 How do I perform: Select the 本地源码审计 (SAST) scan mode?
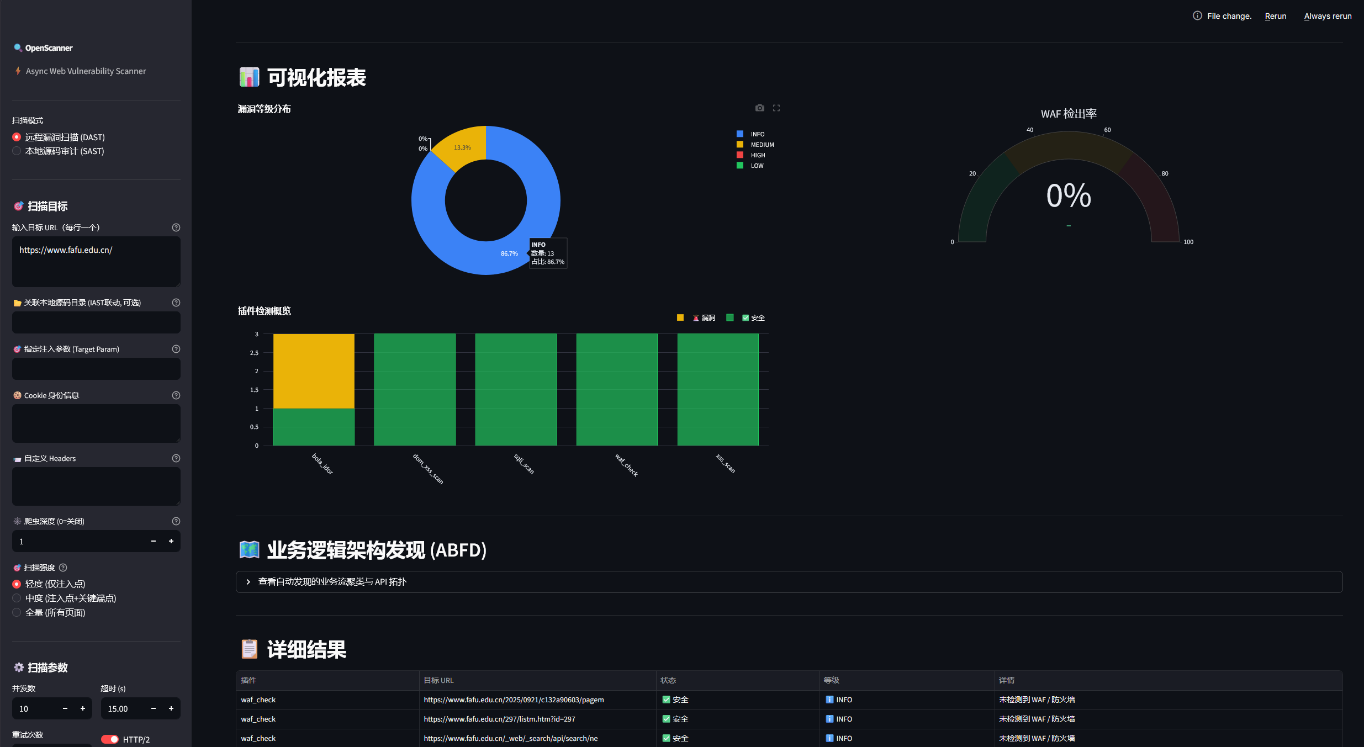pyautogui.click(x=16, y=151)
